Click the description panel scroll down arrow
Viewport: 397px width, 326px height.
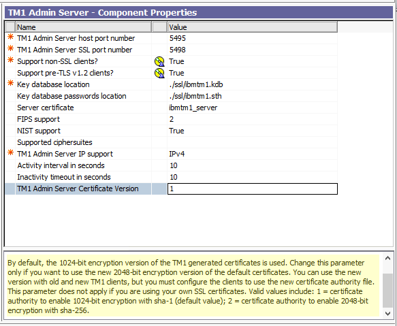(x=387, y=314)
